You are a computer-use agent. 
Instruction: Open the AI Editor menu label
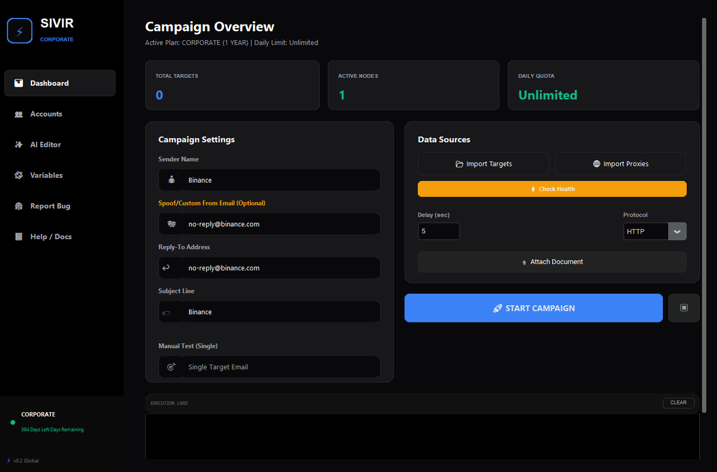pyautogui.click(x=45, y=144)
